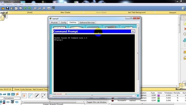Click the Redo green arrow icon

(x=29, y=8)
